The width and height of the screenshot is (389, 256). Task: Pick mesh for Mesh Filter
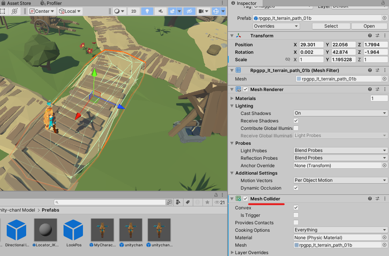point(384,79)
